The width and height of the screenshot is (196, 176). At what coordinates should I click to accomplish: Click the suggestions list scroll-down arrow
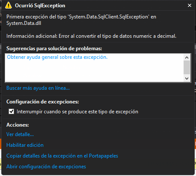pos(187,78)
